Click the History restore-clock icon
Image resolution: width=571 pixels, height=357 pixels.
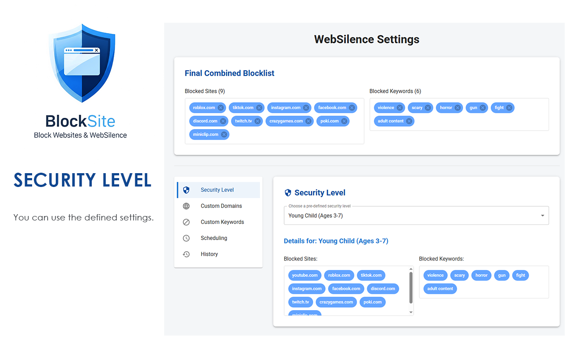tap(186, 254)
